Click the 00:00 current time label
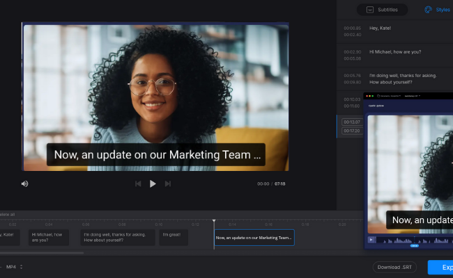The height and width of the screenshot is (278, 453). [x=263, y=183]
